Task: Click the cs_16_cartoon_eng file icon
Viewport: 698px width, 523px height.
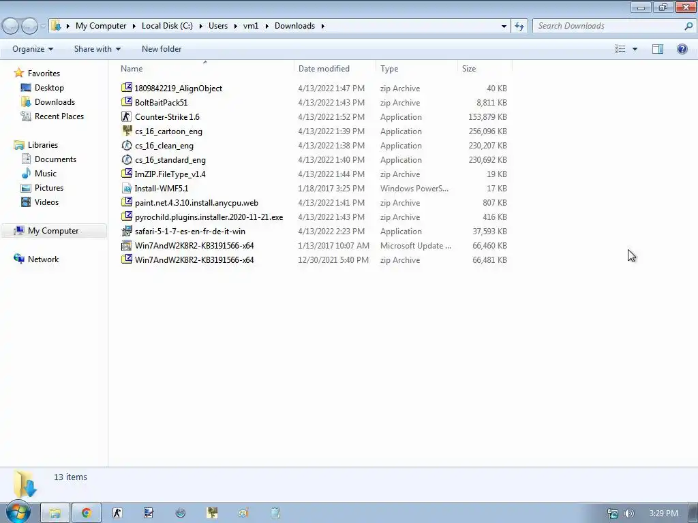Action: [127, 131]
